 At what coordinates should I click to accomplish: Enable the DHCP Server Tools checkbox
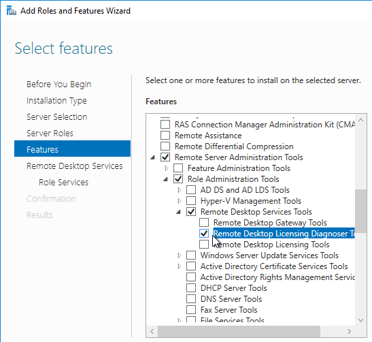[191, 288]
